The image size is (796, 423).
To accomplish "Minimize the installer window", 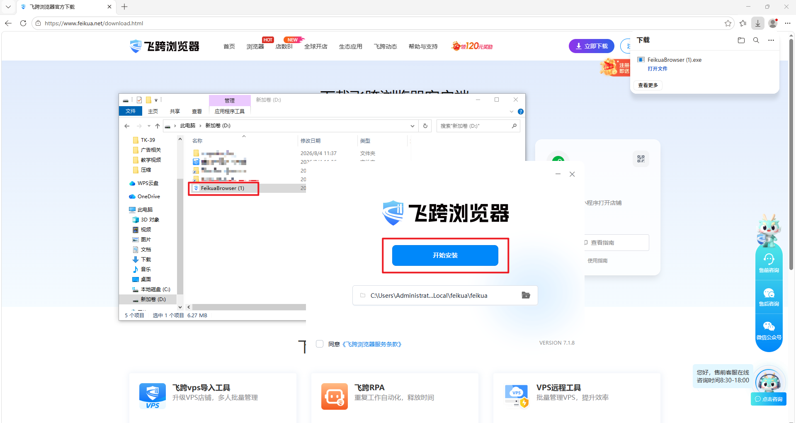I will click(x=558, y=174).
